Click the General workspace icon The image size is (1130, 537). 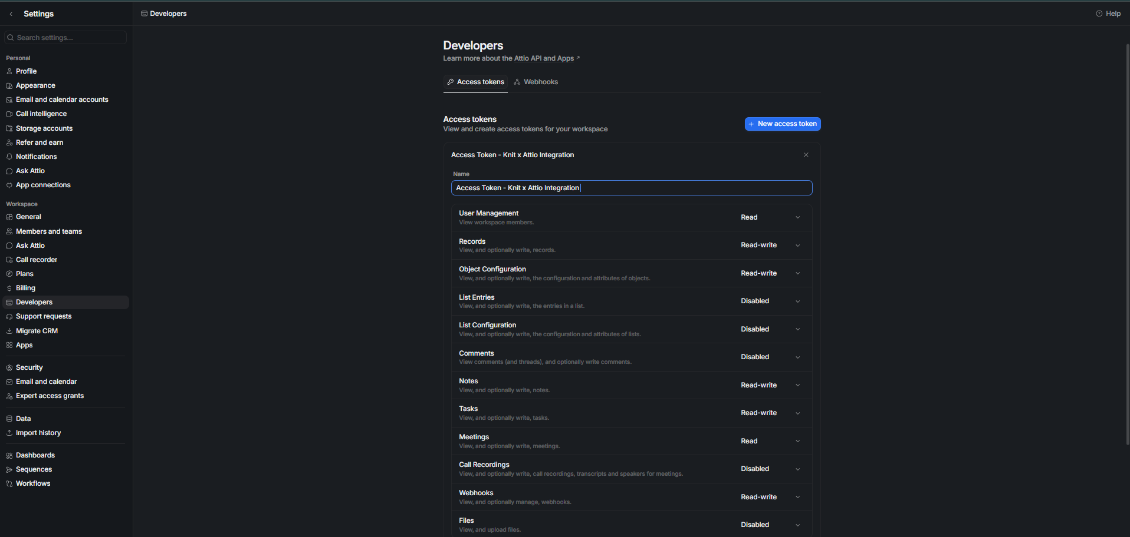pyautogui.click(x=9, y=217)
